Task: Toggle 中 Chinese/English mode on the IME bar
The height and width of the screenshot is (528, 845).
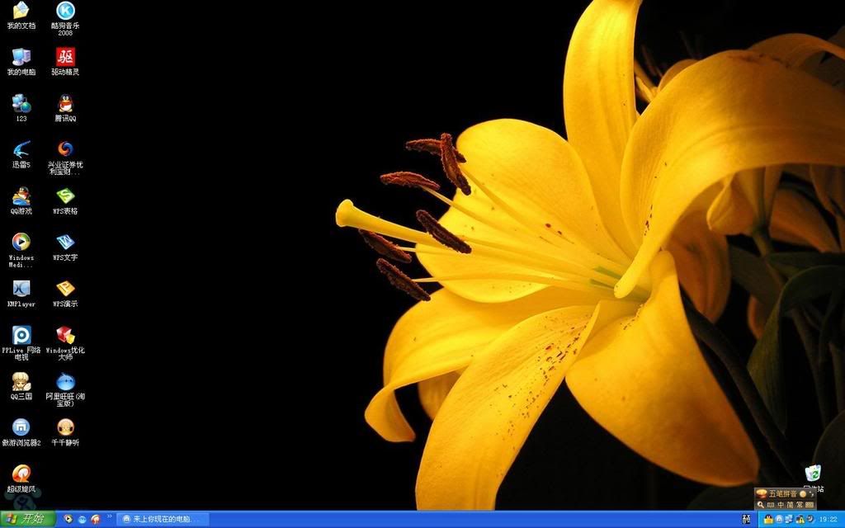Action: point(780,504)
